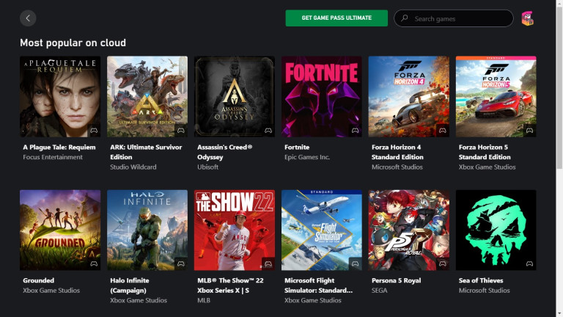Click controller icon on Forza Horizon 5
563x317 pixels.
[529, 131]
